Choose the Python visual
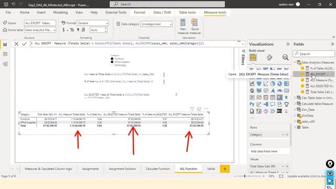The height and width of the screenshot is (189, 336). tap(252, 104)
